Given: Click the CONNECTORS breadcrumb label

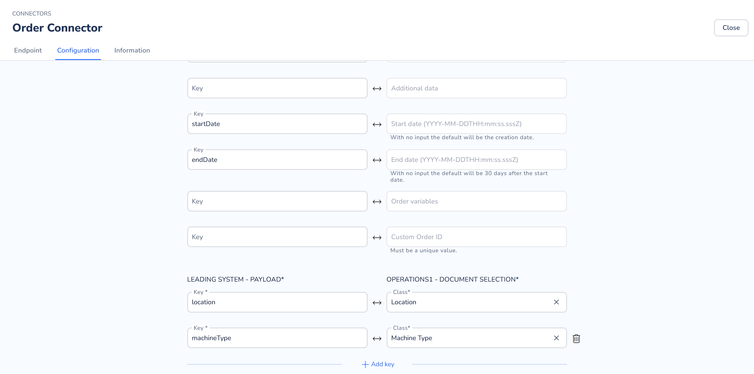Looking at the screenshot, I should [32, 13].
